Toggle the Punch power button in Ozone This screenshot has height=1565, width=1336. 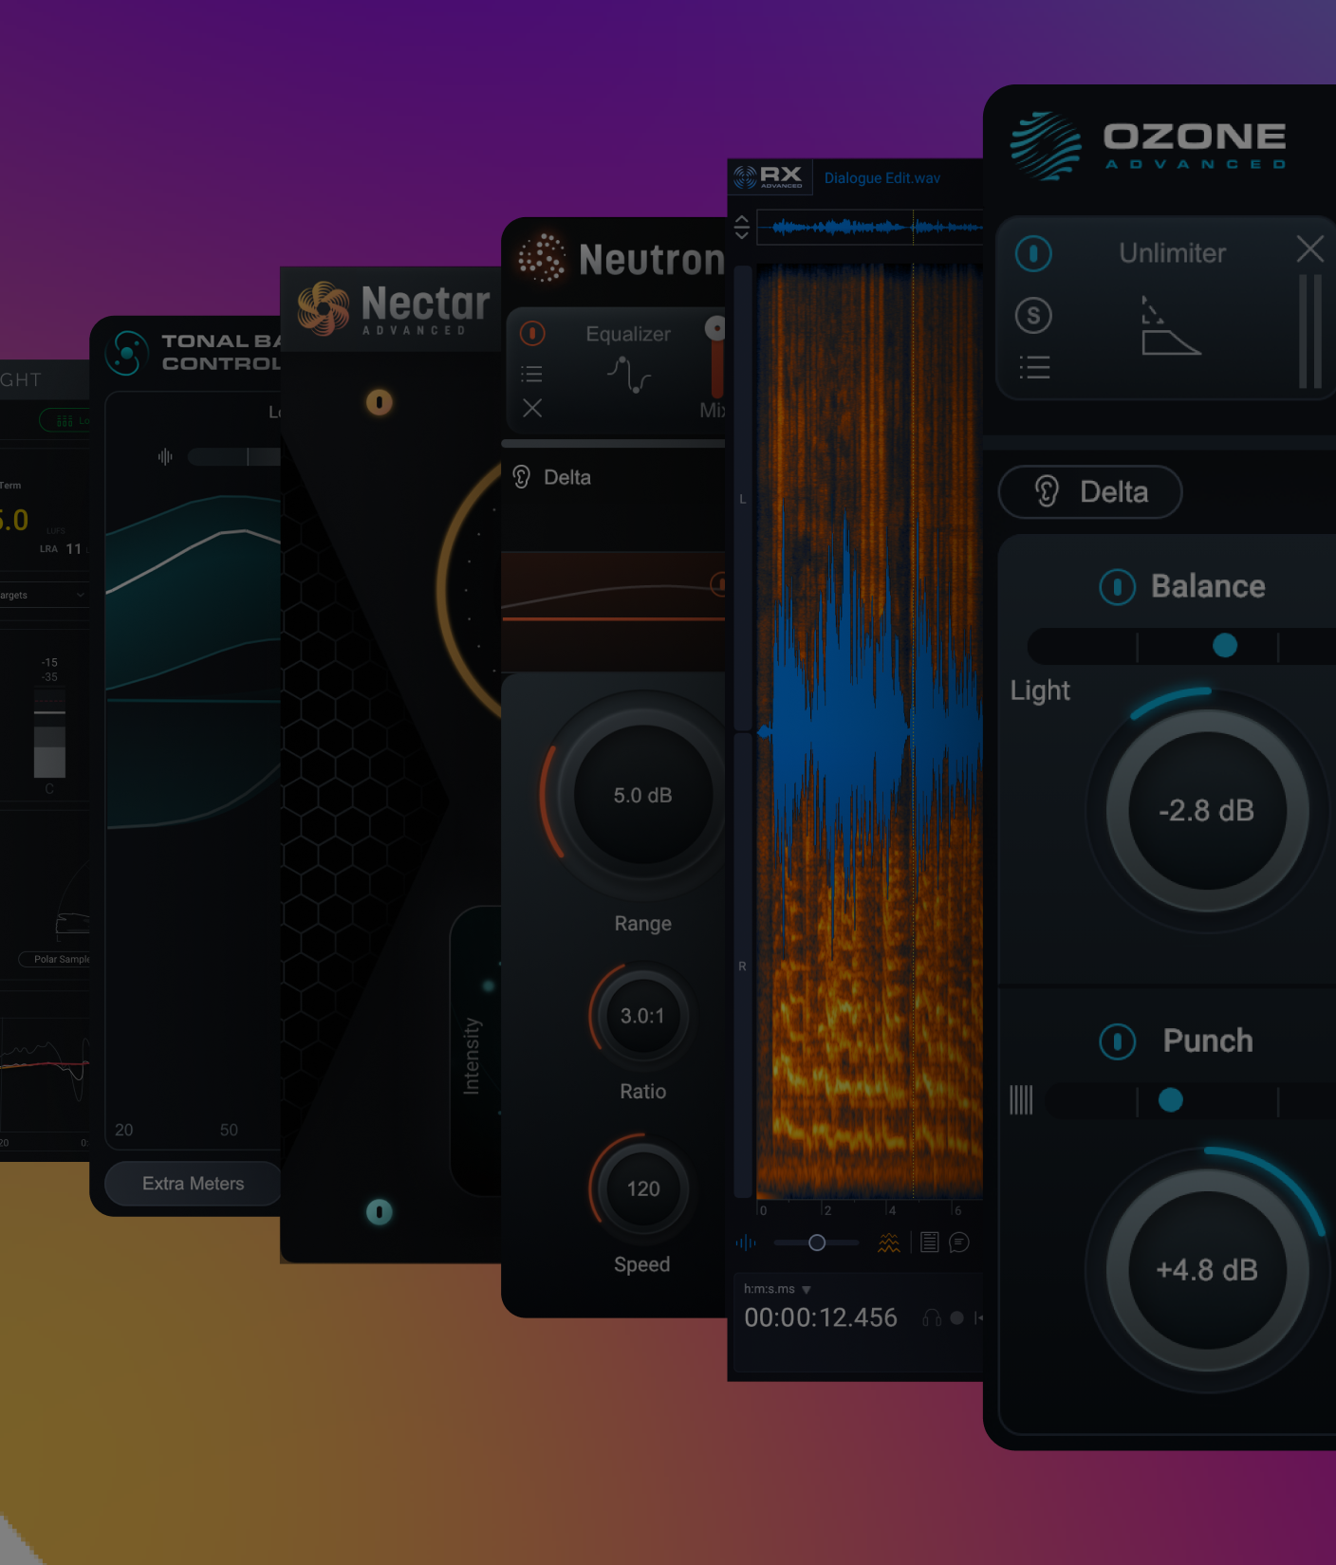(1117, 1041)
